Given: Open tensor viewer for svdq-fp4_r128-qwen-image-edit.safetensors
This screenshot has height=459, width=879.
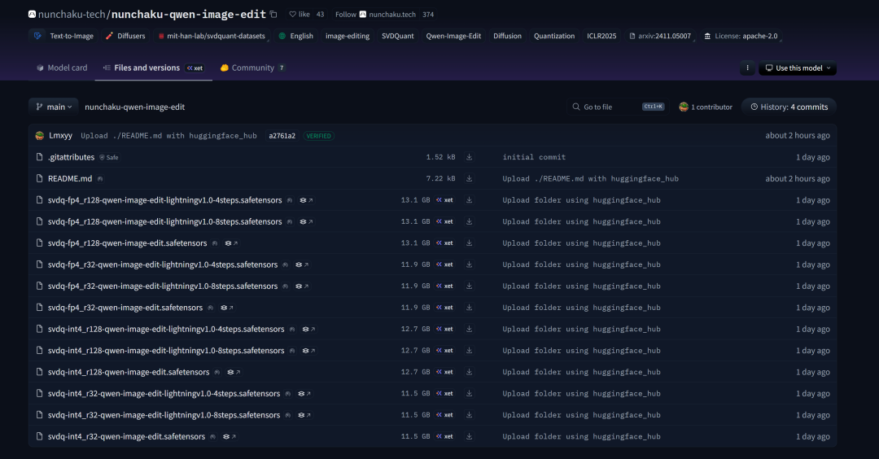Looking at the screenshot, I should click(231, 243).
